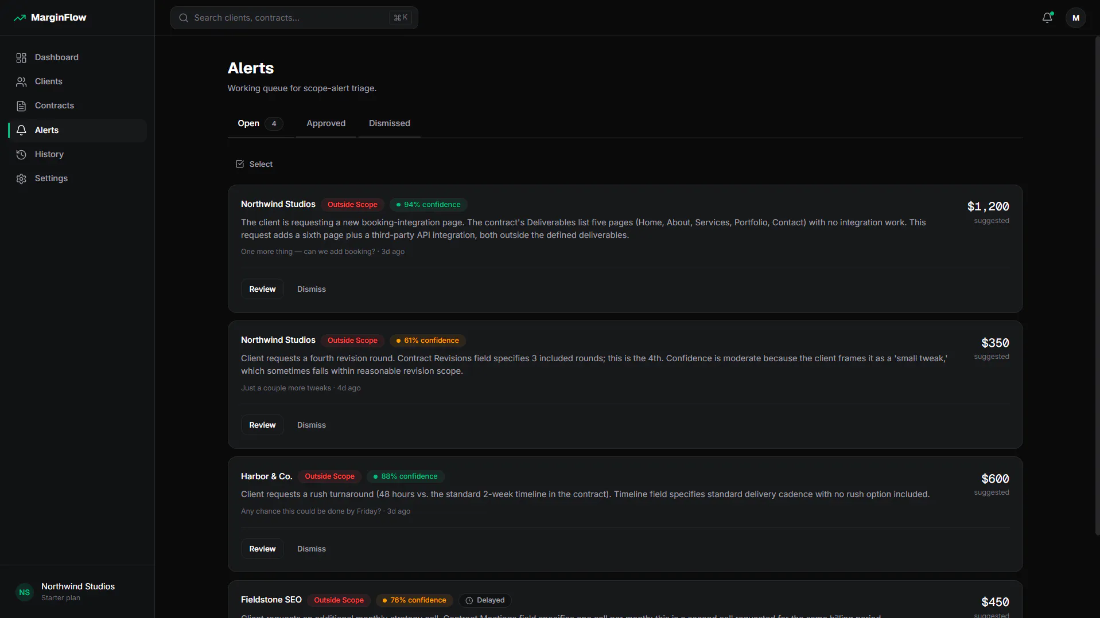The image size is (1100, 618).
Task: Go to Dashboard page
Action: tap(77, 57)
